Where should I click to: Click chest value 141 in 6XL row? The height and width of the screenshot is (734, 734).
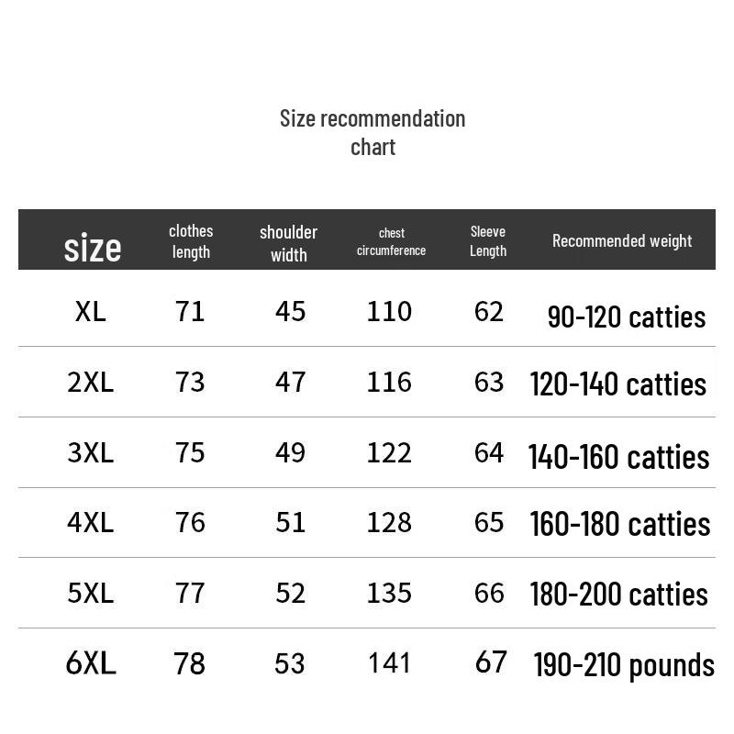[x=389, y=663]
